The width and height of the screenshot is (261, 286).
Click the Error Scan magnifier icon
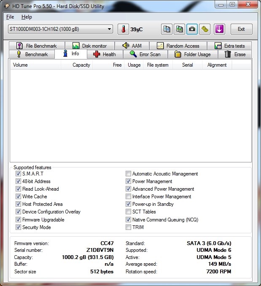coord(133,54)
